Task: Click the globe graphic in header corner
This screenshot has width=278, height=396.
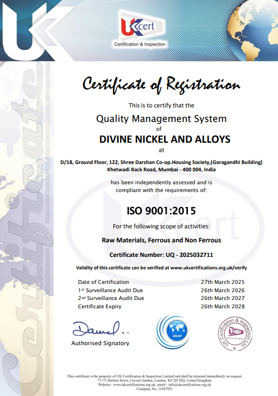Action: (x=253, y=31)
